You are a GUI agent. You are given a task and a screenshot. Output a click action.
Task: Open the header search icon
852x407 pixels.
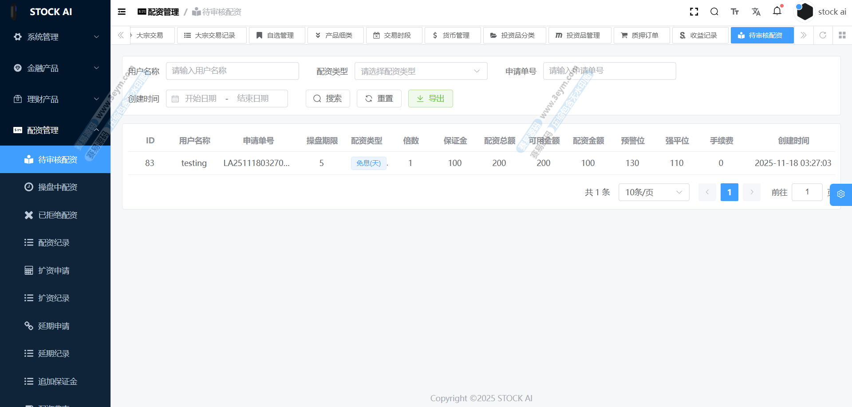pyautogui.click(x=714, y=12)
